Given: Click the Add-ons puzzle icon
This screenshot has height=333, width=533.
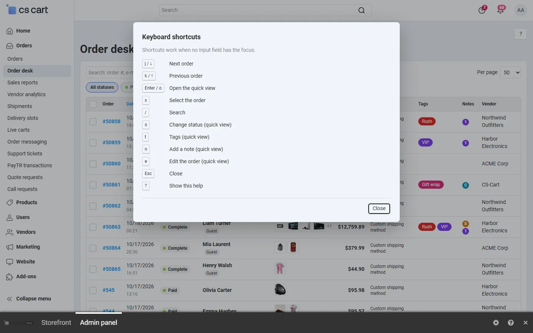Looking at the screenshot, I should pyautogui.click(x=10, y=277).
